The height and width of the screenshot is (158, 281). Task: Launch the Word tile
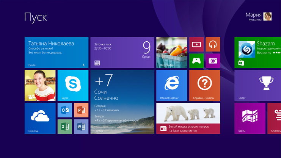(x=81, y=127)
